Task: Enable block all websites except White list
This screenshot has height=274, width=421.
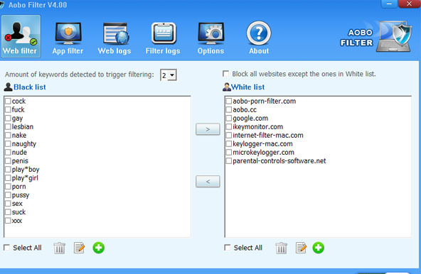Action: click(x=226, y=74)
